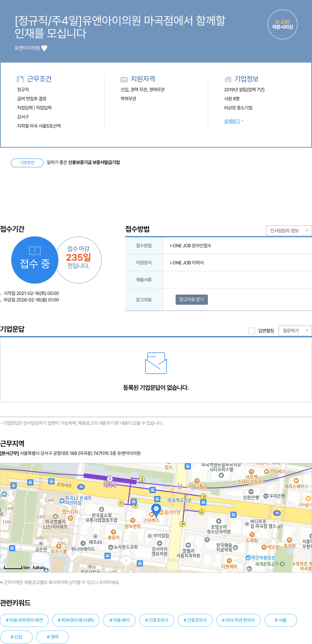This screenshot has height=644, width=312.
Task: Click the heart favorite icon next to 유앤아이의원
Action: [x=44, y=48]
